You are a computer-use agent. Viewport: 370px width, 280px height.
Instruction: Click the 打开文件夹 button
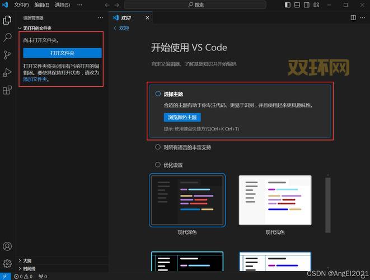(63, 53)
